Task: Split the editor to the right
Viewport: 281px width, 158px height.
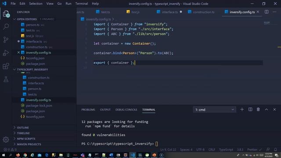Action: point(267,12)
